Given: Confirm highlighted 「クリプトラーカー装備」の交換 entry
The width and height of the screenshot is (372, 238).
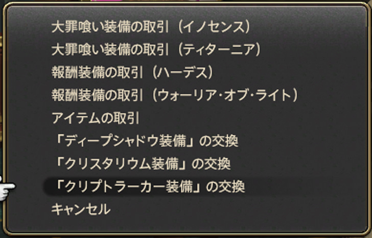Looking at the screenshot, I should [x=149, y=187].
